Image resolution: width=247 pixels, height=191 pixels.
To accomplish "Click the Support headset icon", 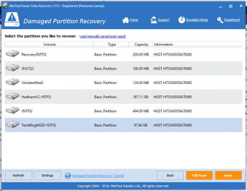I will point(153,20).
